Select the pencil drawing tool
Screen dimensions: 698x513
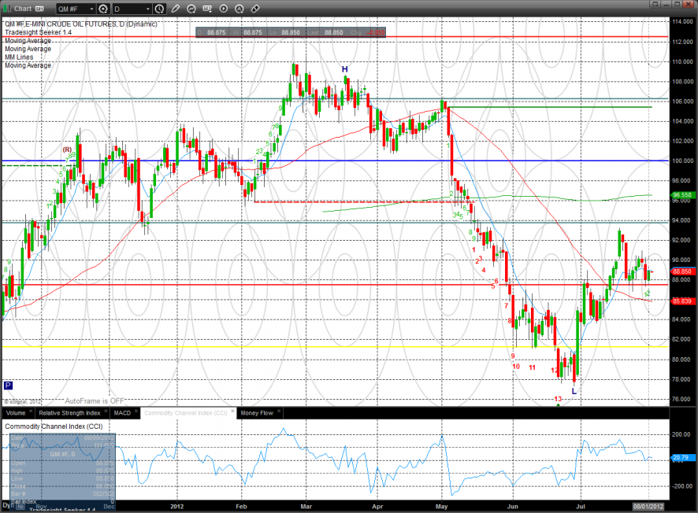(176, 9)
